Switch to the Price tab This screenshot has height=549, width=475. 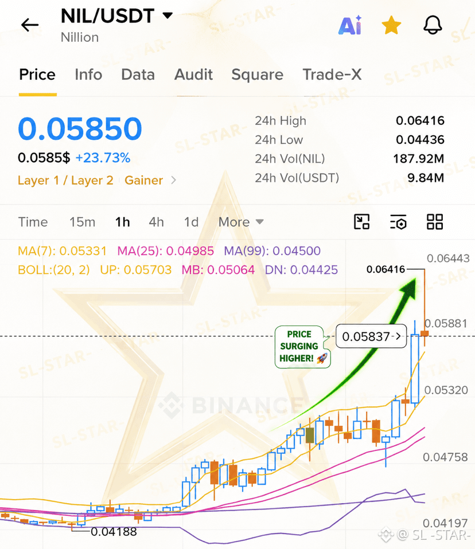tap(37, 74)
